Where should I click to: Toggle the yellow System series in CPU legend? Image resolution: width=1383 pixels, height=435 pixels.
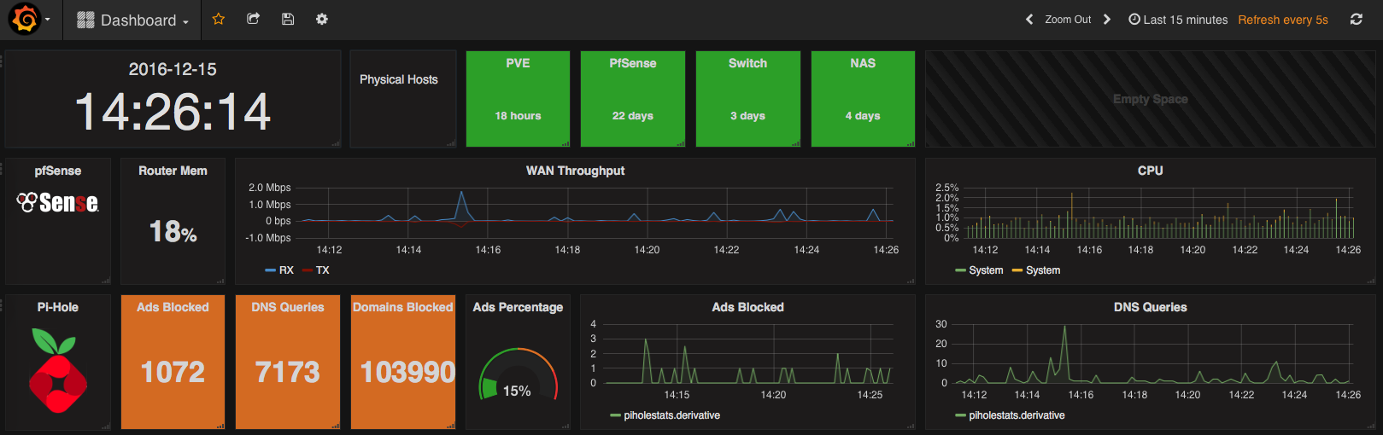coord(1036,270)
